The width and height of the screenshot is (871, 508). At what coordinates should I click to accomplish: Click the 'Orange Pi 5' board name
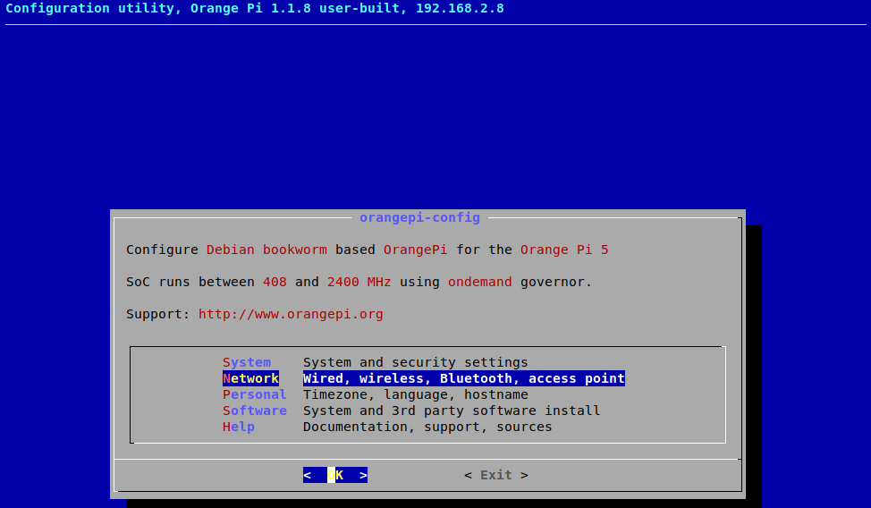tap(564, 250)
